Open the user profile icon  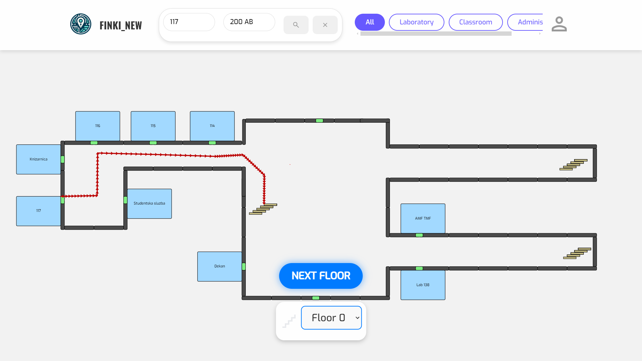point(559,24)
